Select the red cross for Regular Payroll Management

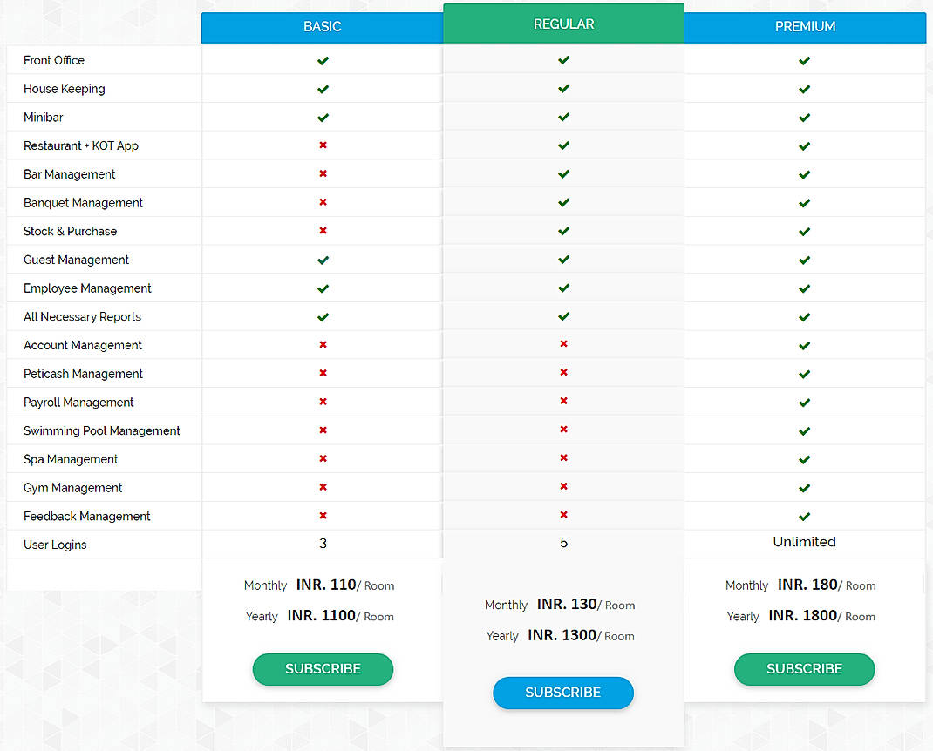563,402
